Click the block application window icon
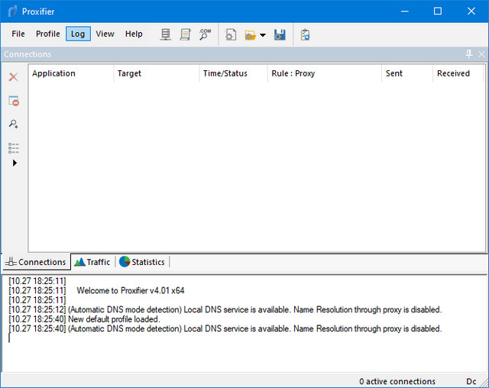Screen dimensions: 489x388 (13, 101)
